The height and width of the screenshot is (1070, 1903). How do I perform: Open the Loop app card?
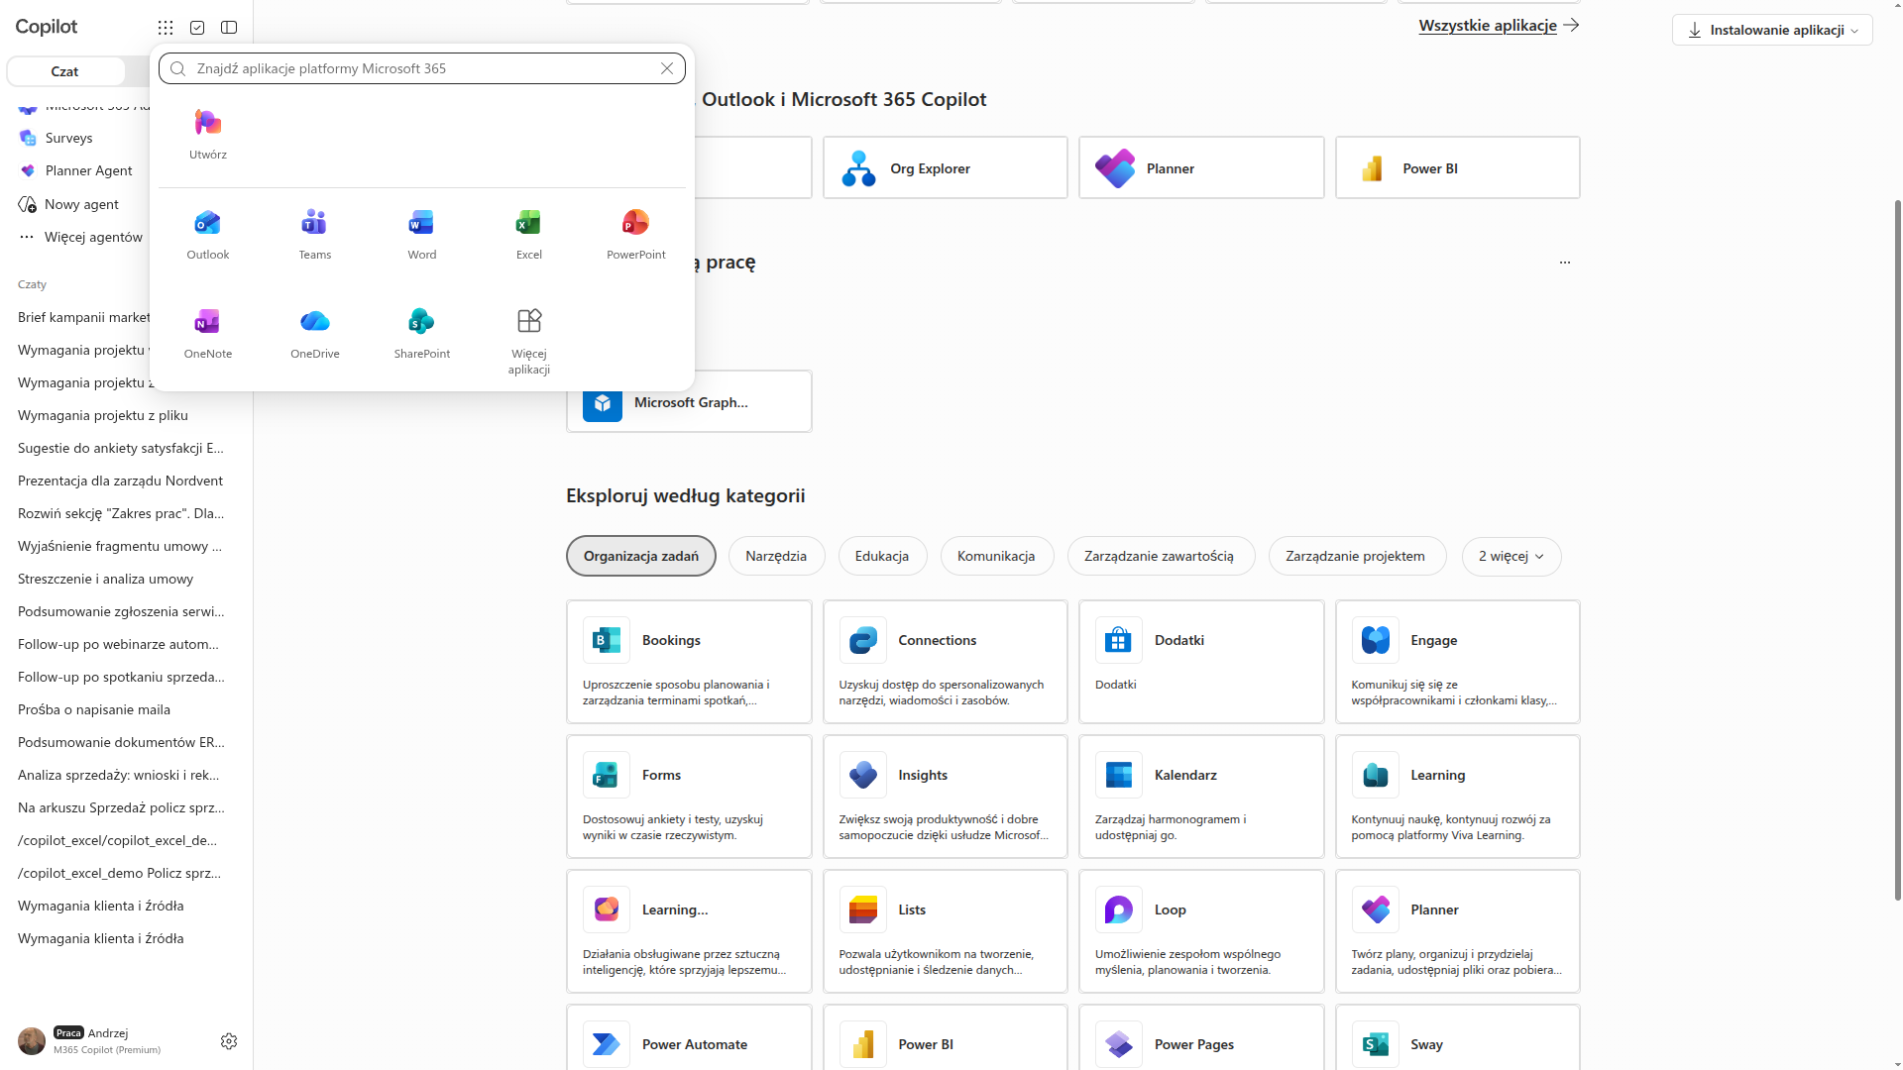pyautogui.click(x=1201, y=931)
